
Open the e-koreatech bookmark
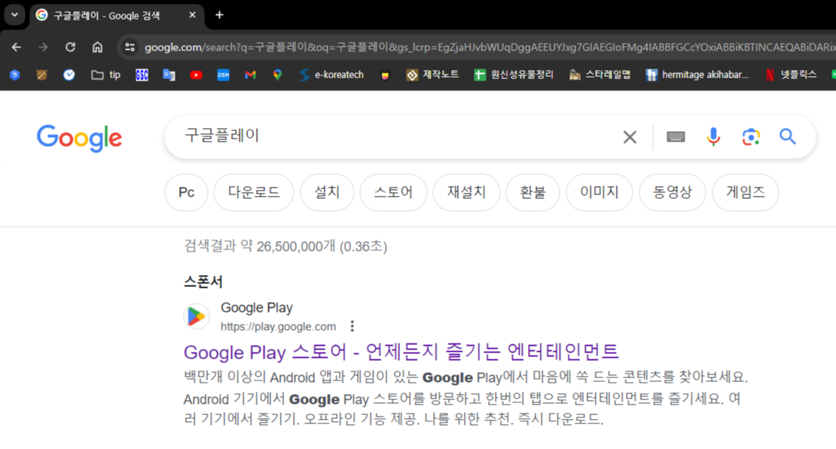tap(331, 75)
